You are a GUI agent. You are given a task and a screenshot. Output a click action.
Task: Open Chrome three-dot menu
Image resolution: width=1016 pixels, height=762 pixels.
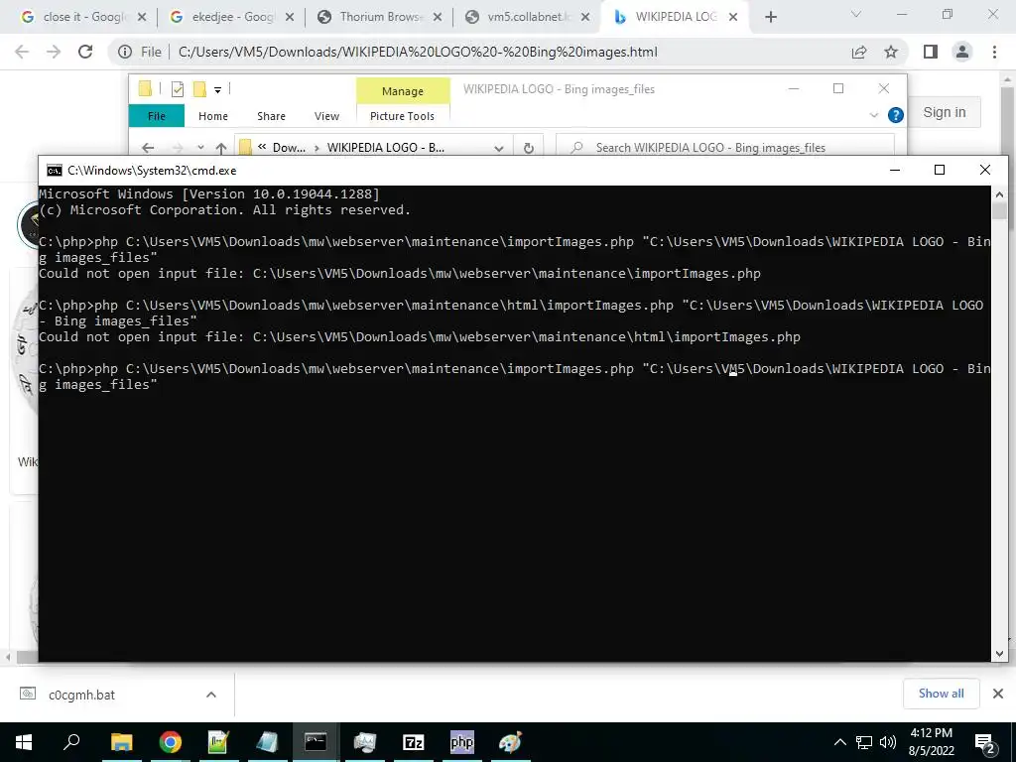(994, 52)
